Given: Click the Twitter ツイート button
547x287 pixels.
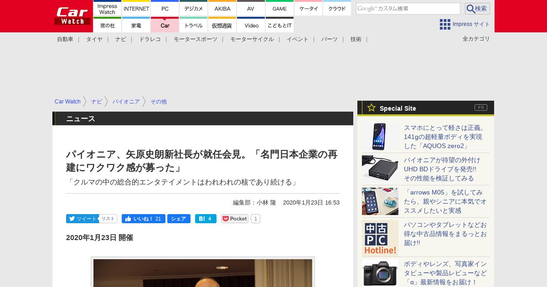Looking at the screenshot, I should (82, 219).
